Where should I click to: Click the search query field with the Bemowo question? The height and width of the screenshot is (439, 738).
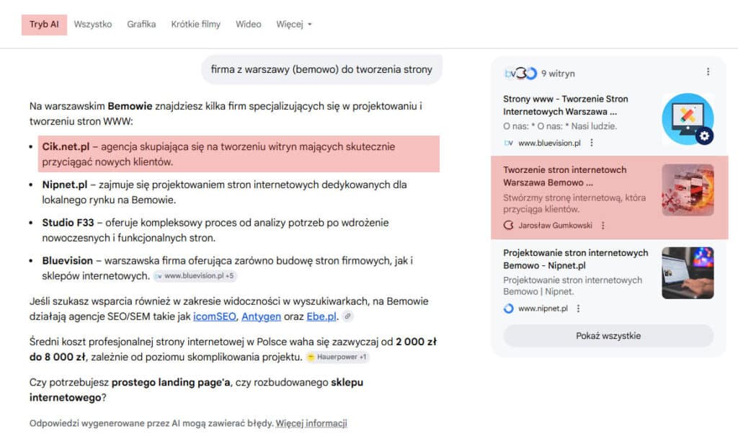click(321, 69)
